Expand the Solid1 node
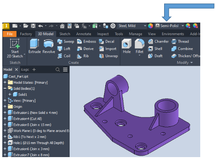Image resolution: width=216 pixels, height=159 pixels. coord(10,94)
